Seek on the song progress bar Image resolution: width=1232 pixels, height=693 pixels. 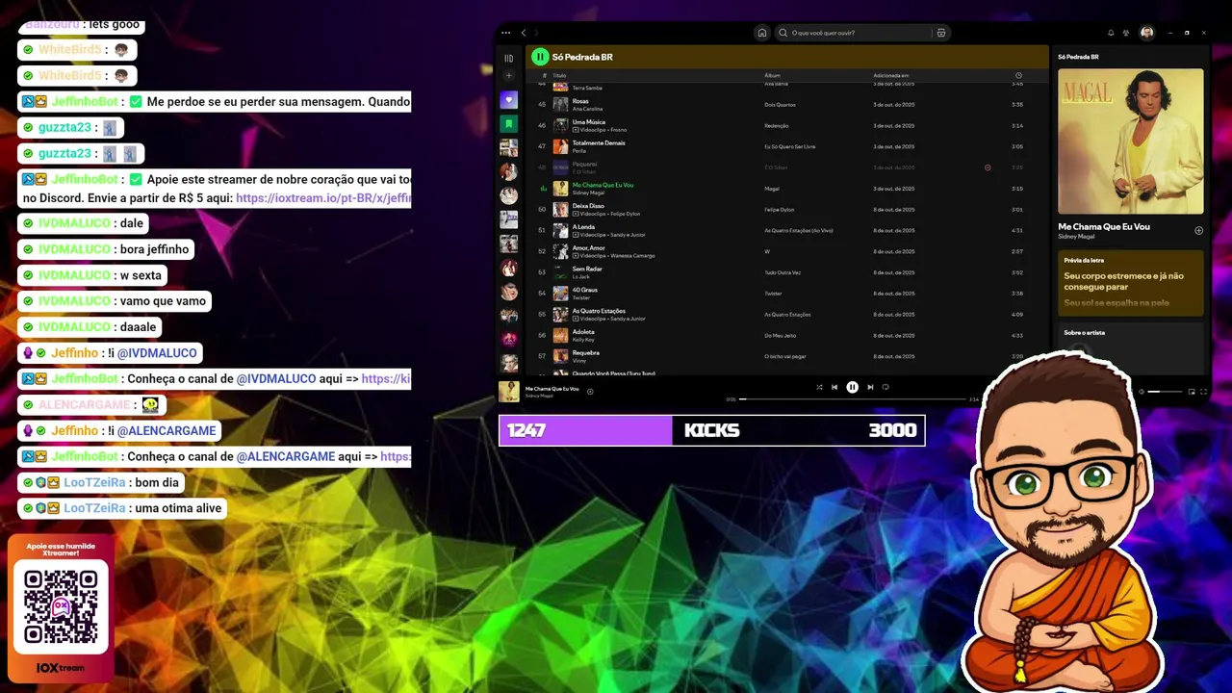pos(852,398)
